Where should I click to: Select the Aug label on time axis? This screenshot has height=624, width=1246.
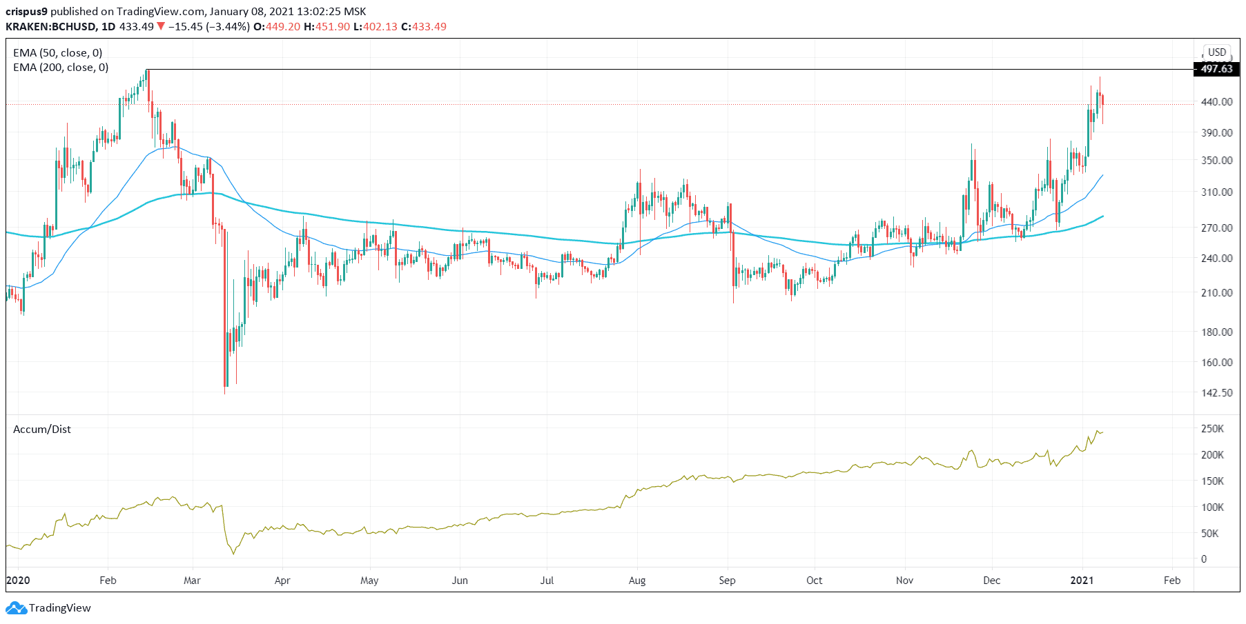coord(637,581)
